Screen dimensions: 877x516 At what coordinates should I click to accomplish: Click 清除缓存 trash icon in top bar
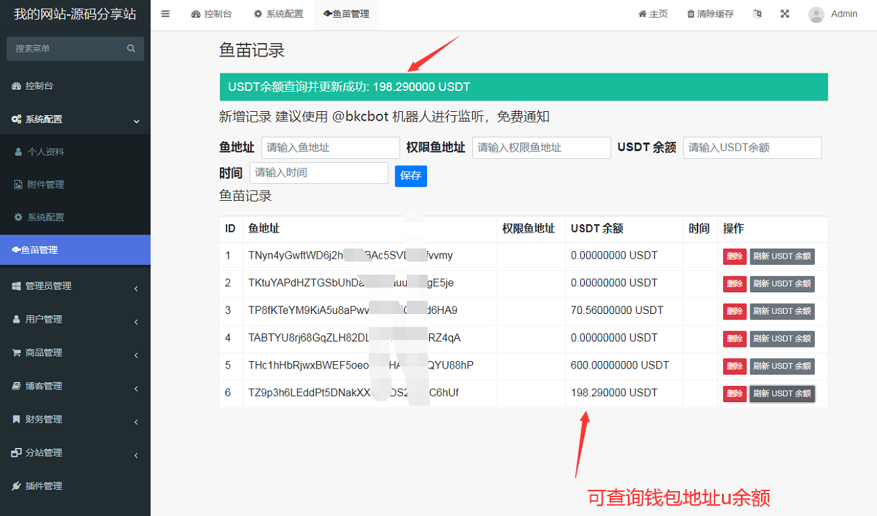coord(690,14)
